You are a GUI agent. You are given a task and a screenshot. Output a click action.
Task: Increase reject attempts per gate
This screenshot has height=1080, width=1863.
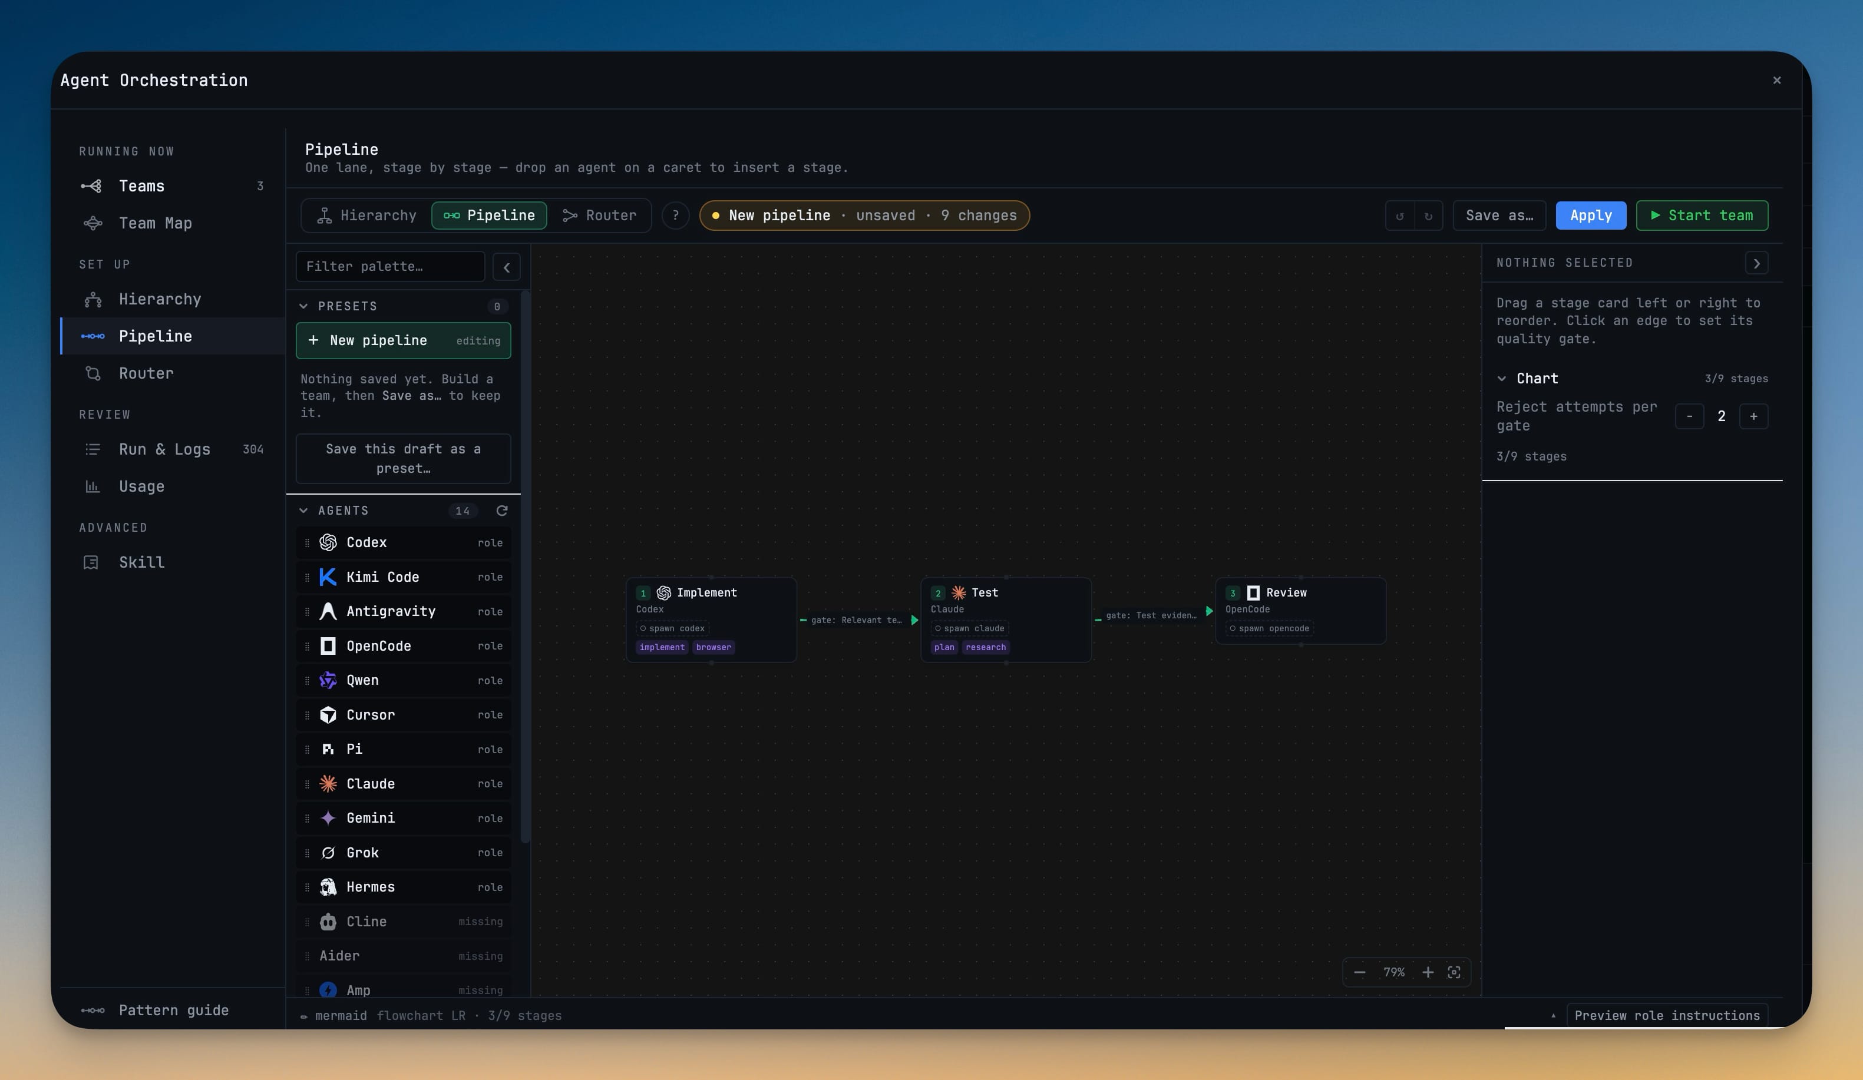1753,417
